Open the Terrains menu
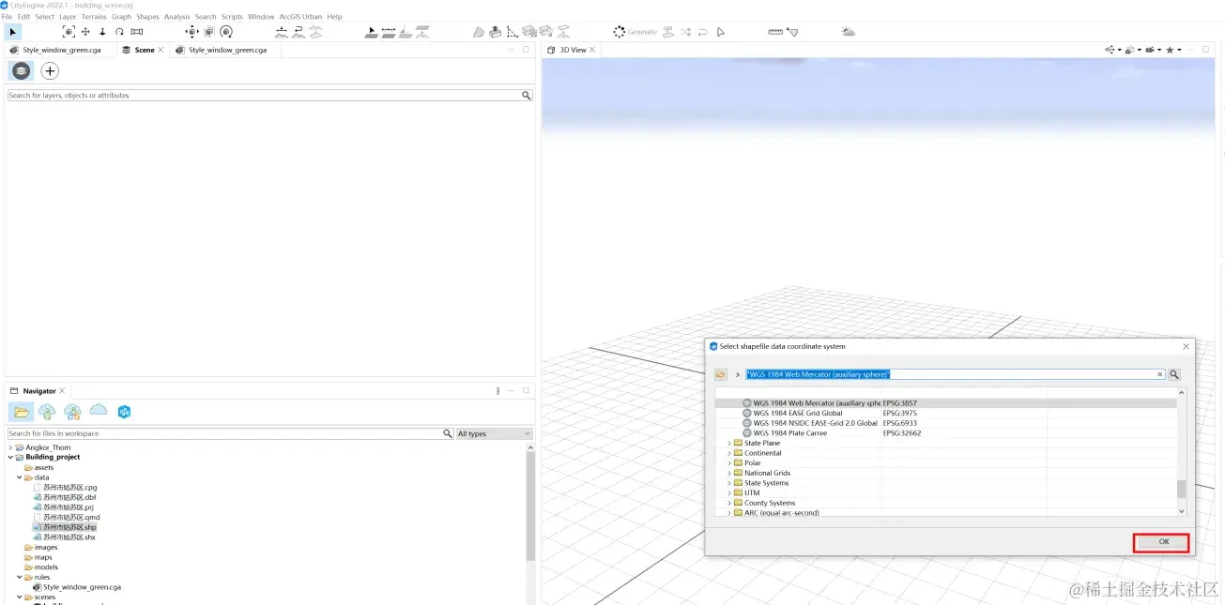The width and height of the screenshot is (1225, 605). [94, 17]
